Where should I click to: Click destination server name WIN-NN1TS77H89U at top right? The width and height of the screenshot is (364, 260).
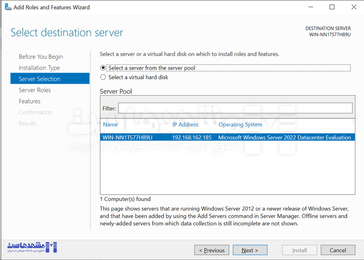330,35
